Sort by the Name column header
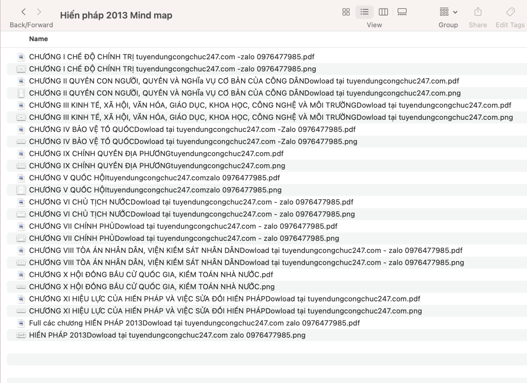Image resolution: width=527 pixels, height=383 pixels. [x=39, y=39]
